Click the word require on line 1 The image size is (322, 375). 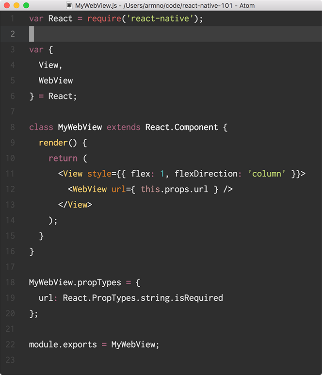point(104,18)
